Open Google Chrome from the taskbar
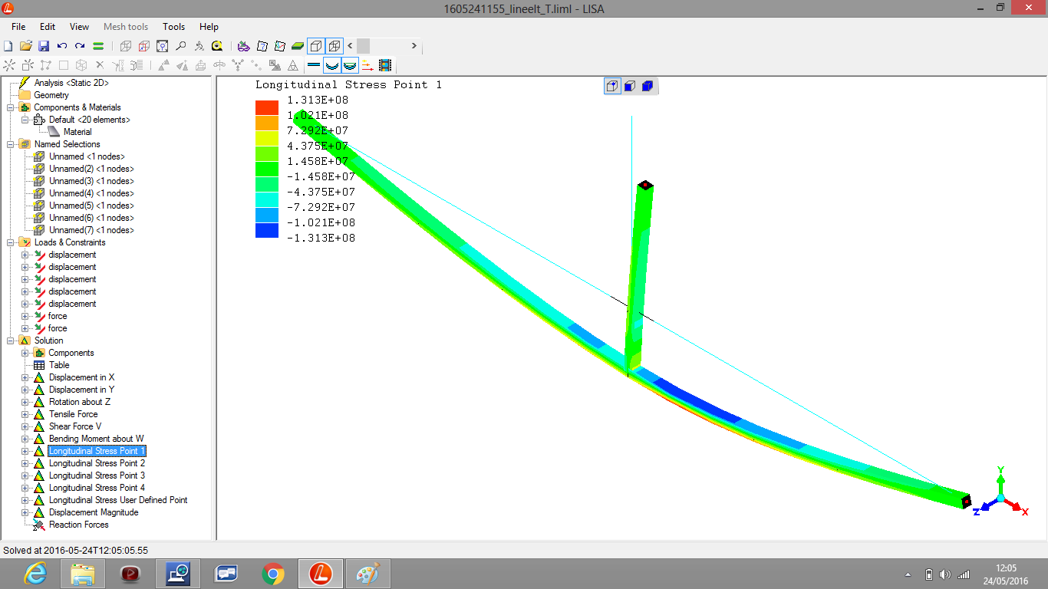Image resolution: width=1048 pixels, height=589 pixels. click(x=272, y=573)
